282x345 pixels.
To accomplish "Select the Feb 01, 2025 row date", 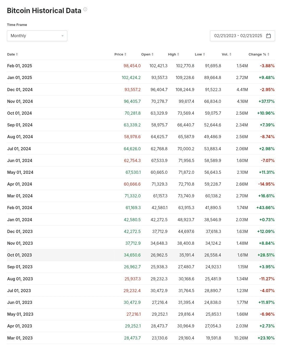I will (20, 66).
